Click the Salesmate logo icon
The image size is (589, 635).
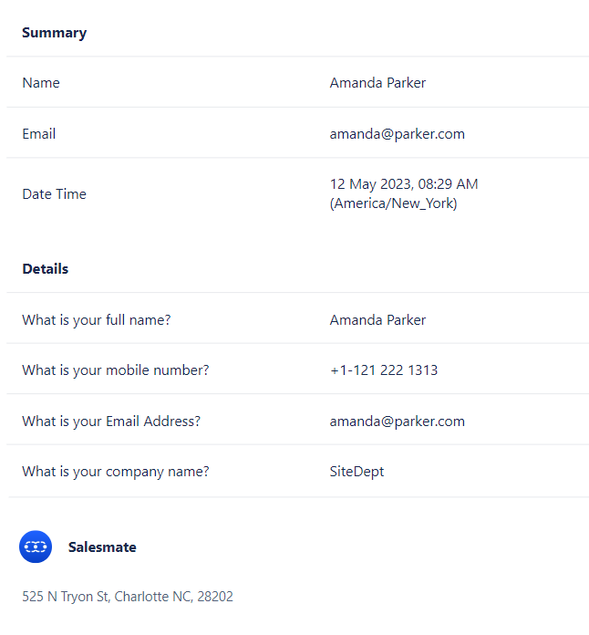tap(36, 547)
